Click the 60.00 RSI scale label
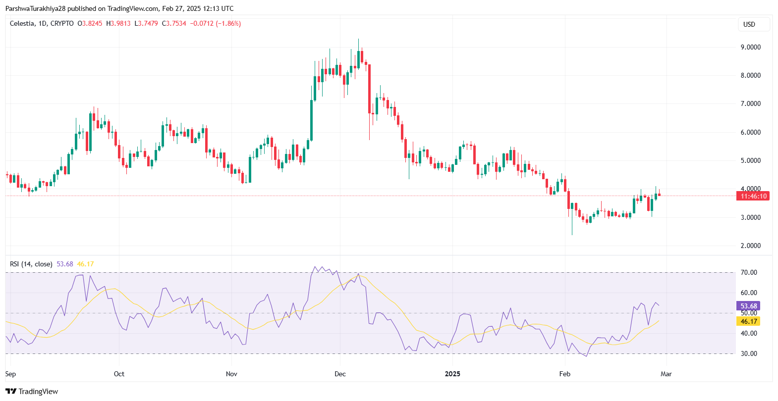Image resolution: width=778 pixels, height=401 pixels. 749,293
